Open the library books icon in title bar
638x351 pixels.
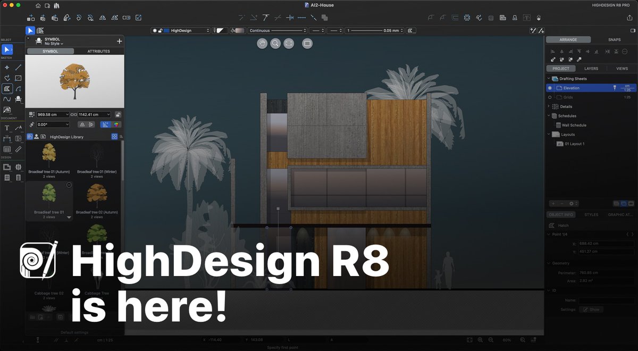tap(56, 5)
